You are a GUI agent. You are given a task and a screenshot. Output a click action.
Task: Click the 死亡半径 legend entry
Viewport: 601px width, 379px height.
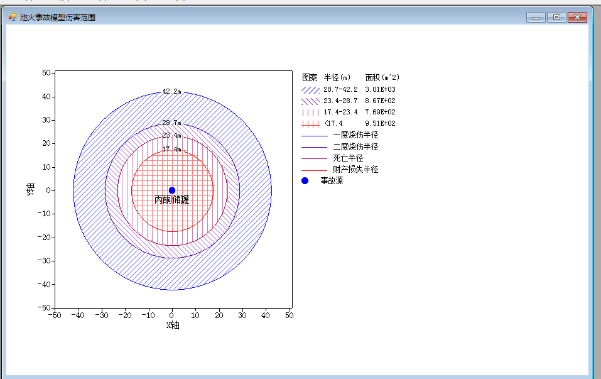pos(332,158)
